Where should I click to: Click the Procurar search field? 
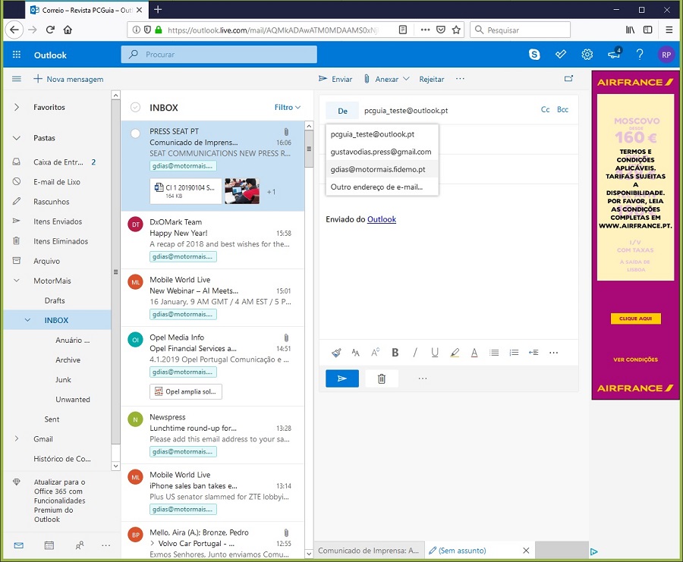tap(219, 55)
